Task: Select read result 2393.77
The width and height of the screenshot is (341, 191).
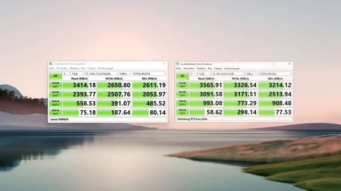Action: click(79, 94)
